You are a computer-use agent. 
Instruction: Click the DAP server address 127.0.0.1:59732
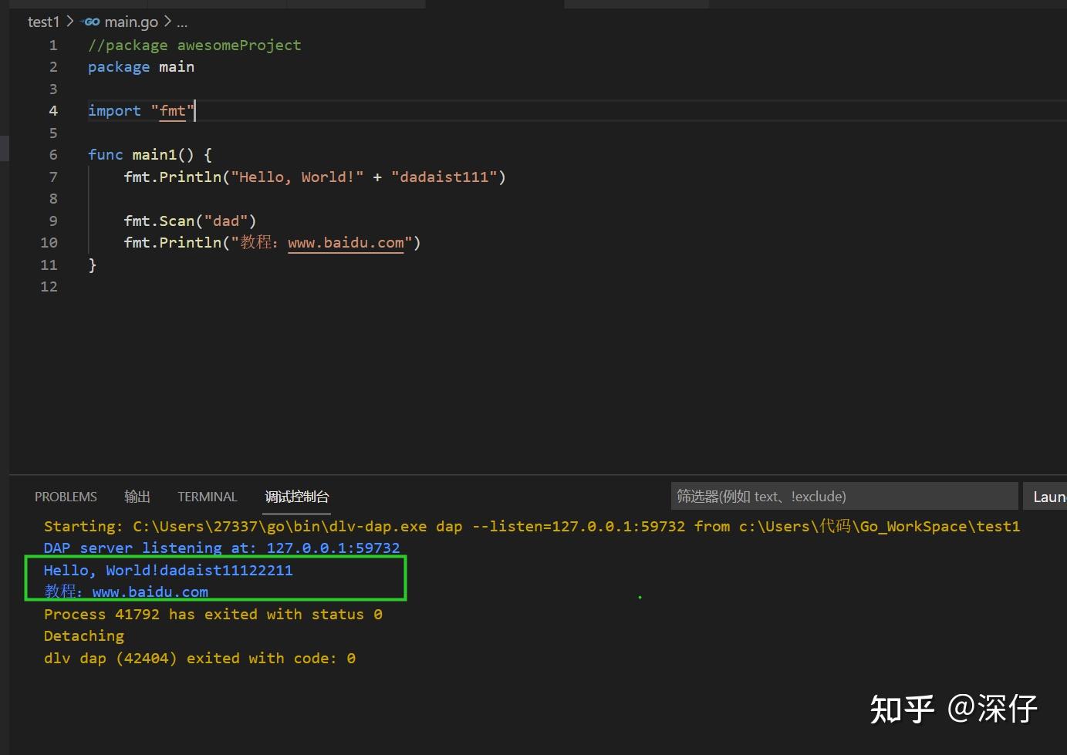[x=333, y=548]
